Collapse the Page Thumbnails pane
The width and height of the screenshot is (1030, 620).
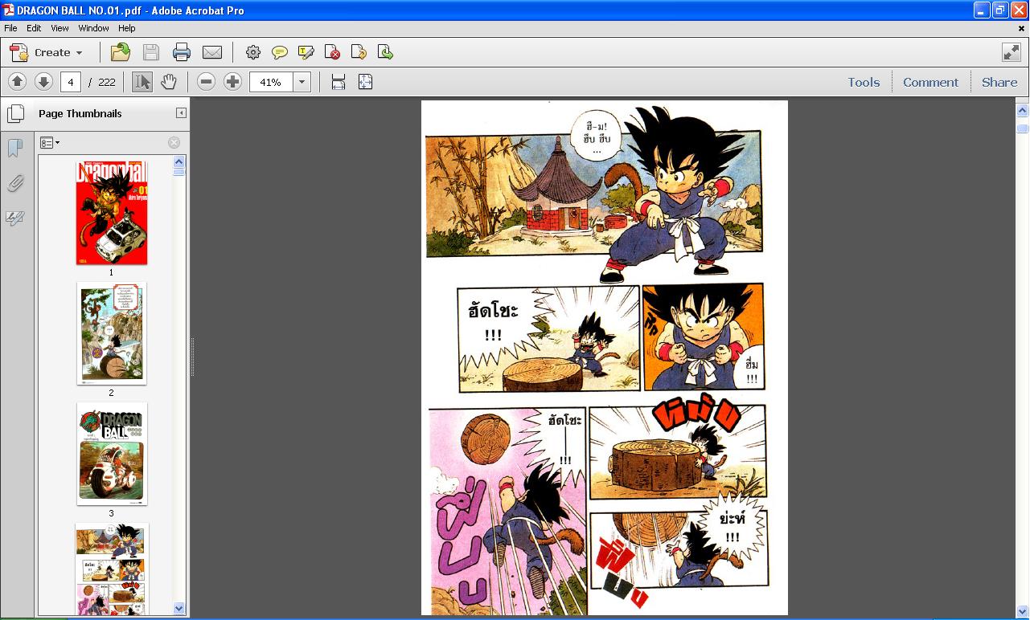tap(181, 113)
